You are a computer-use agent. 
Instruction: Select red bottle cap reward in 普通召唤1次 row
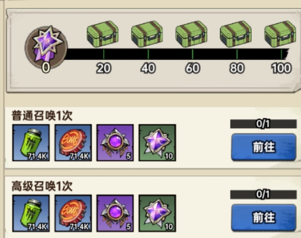[x=73, y=143]
